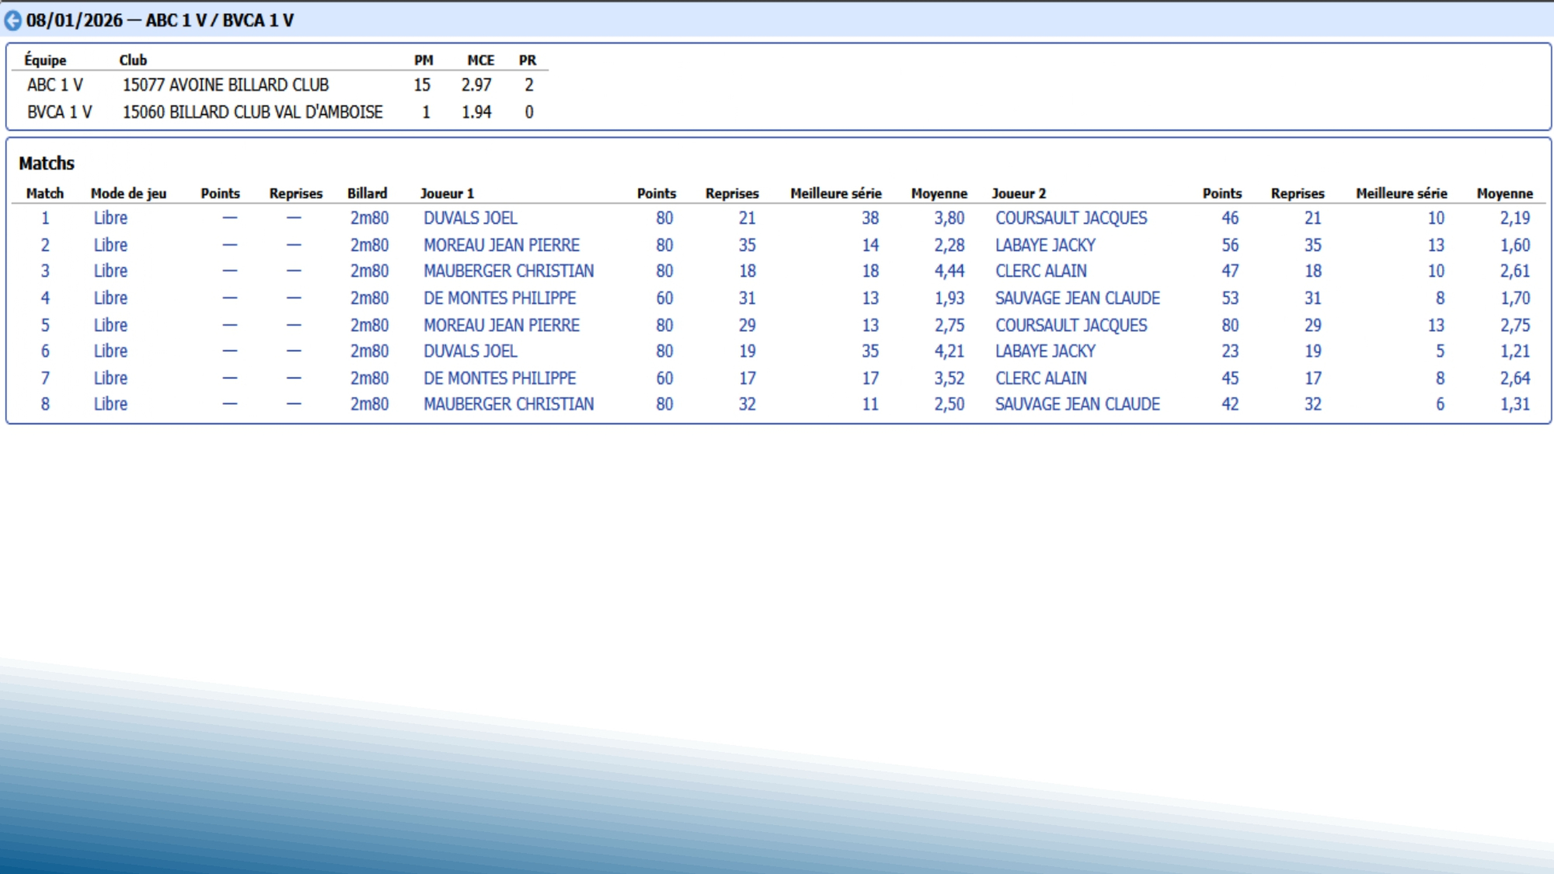Click LABAYE JACKY in match 2
The image size is (1554, 874).
click(1045, 245)
